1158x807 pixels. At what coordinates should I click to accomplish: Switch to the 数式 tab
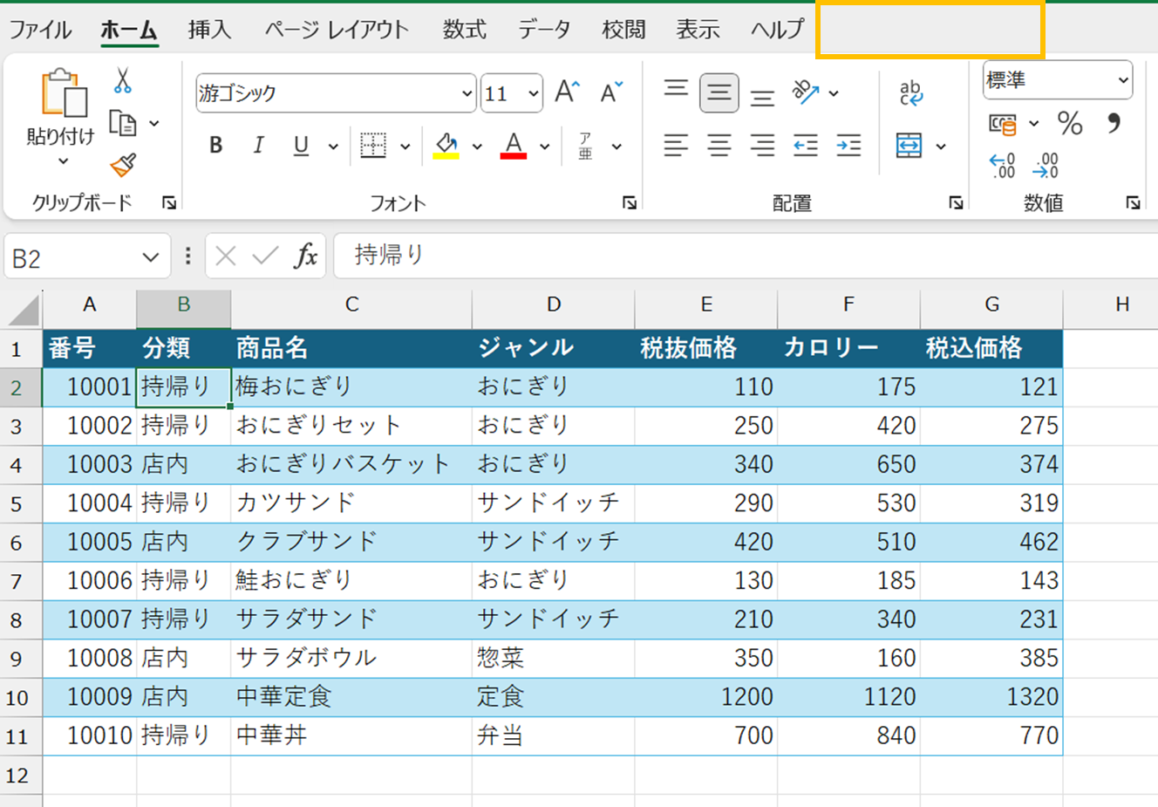pos(464,30)
